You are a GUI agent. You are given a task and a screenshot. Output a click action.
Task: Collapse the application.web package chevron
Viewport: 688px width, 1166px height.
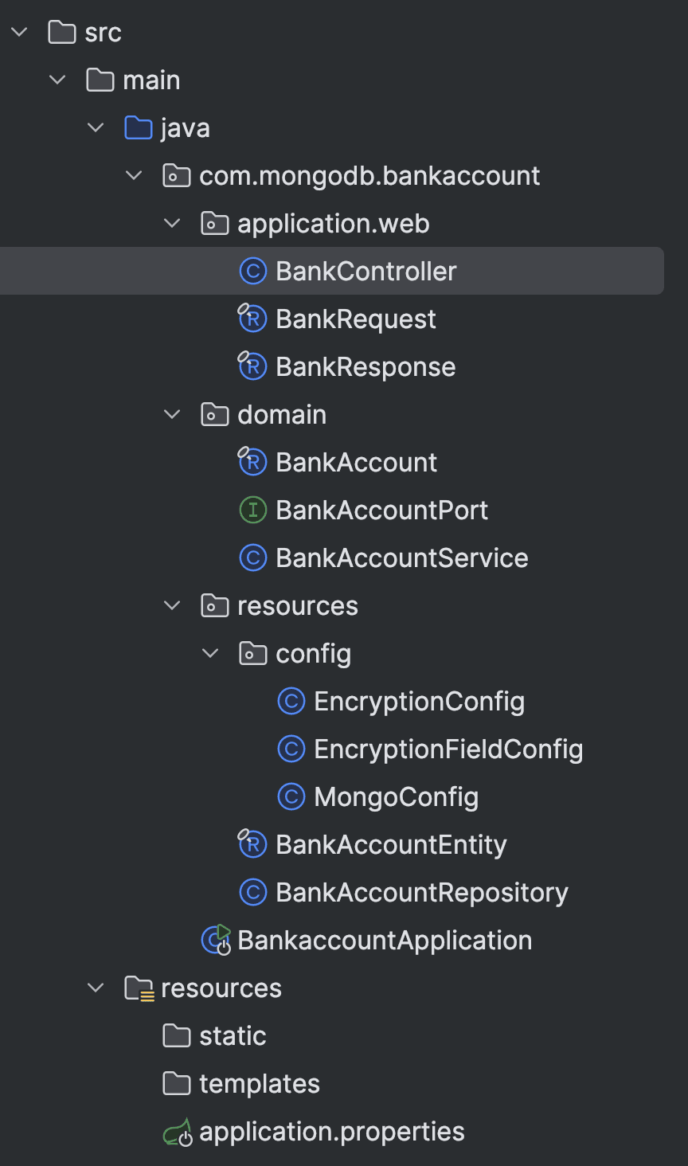click(172, 224)
